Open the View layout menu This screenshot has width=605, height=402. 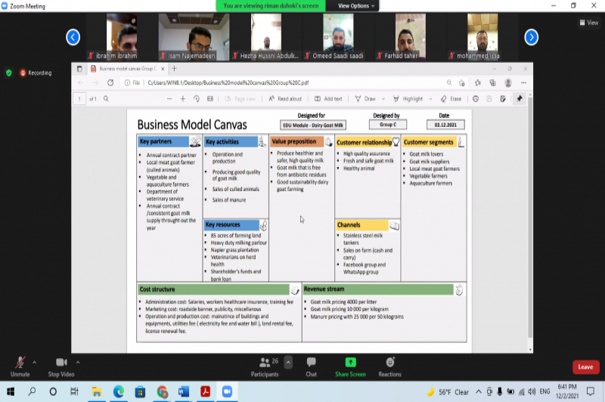click(588, 23)
